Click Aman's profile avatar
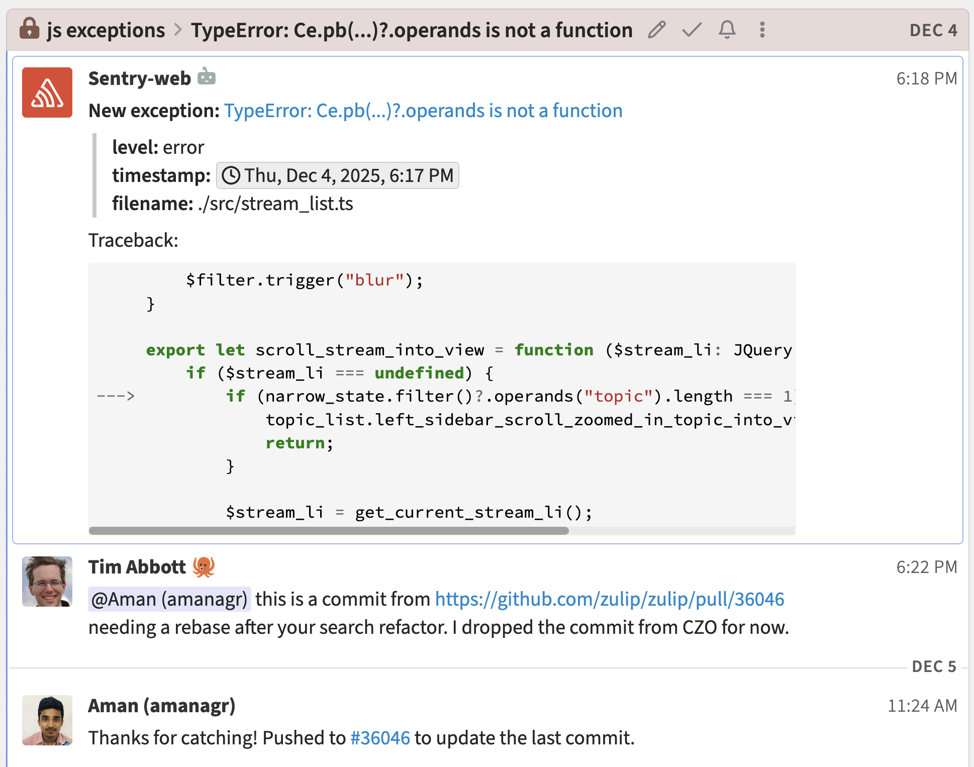Image resolution: width=974 pixels, height=767 pixels. click(x=47, y=720)
